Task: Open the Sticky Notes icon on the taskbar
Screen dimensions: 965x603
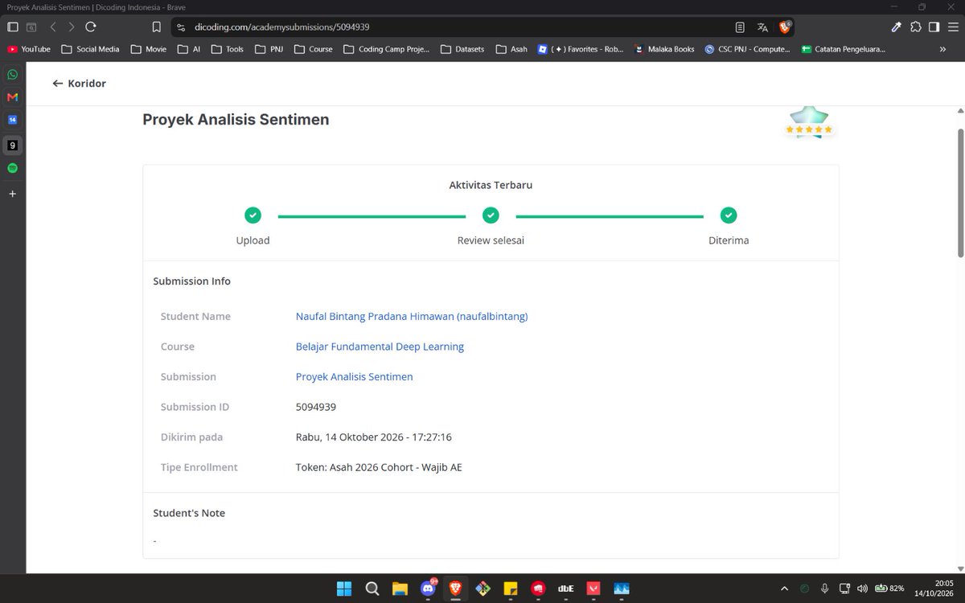Action: 510,588
